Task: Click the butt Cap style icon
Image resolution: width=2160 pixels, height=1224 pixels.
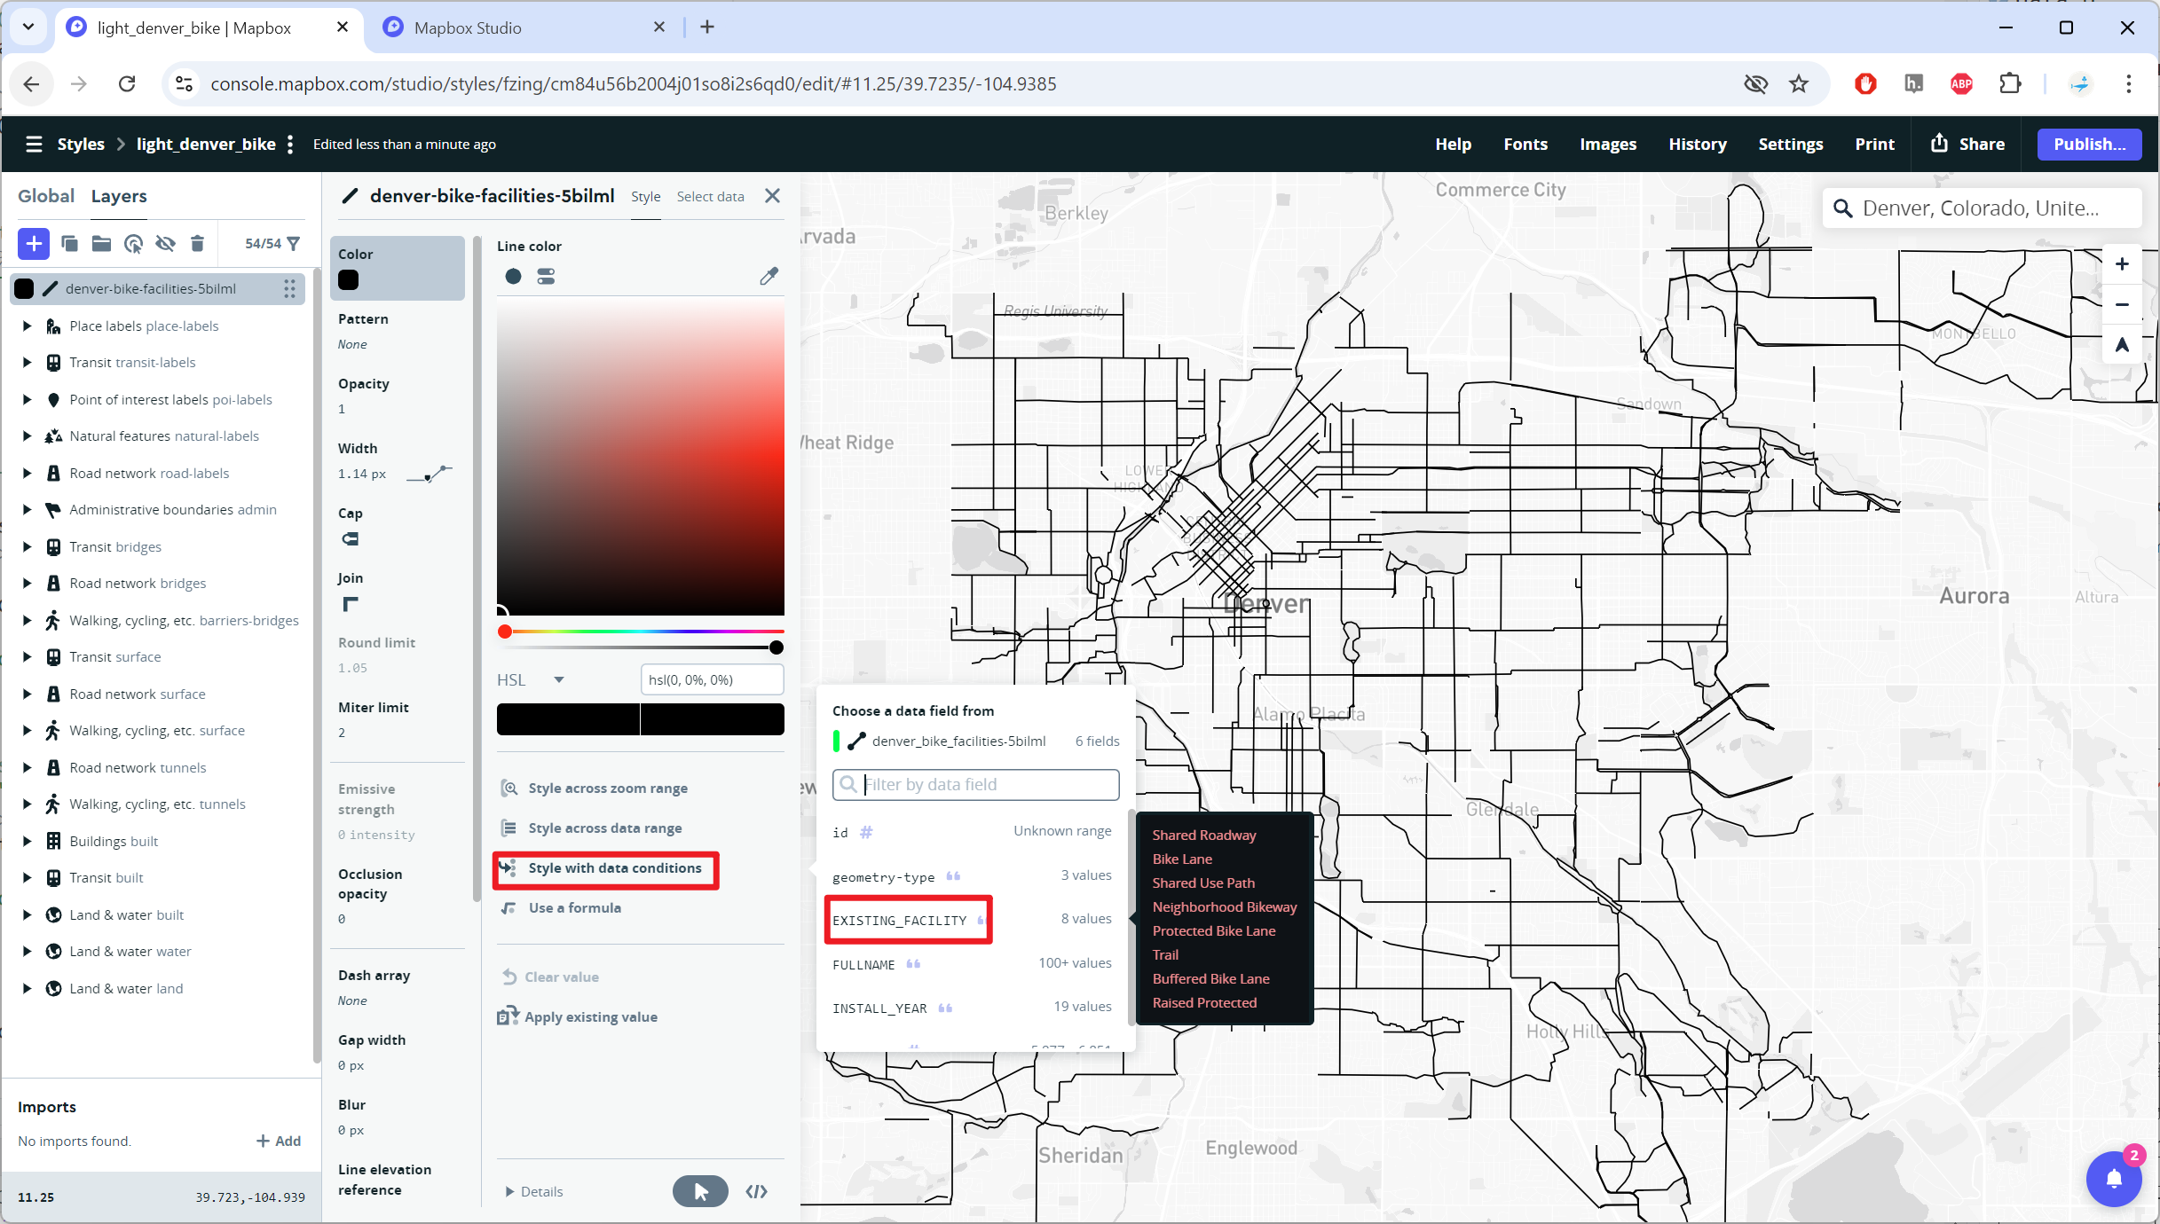Action: 351,538
